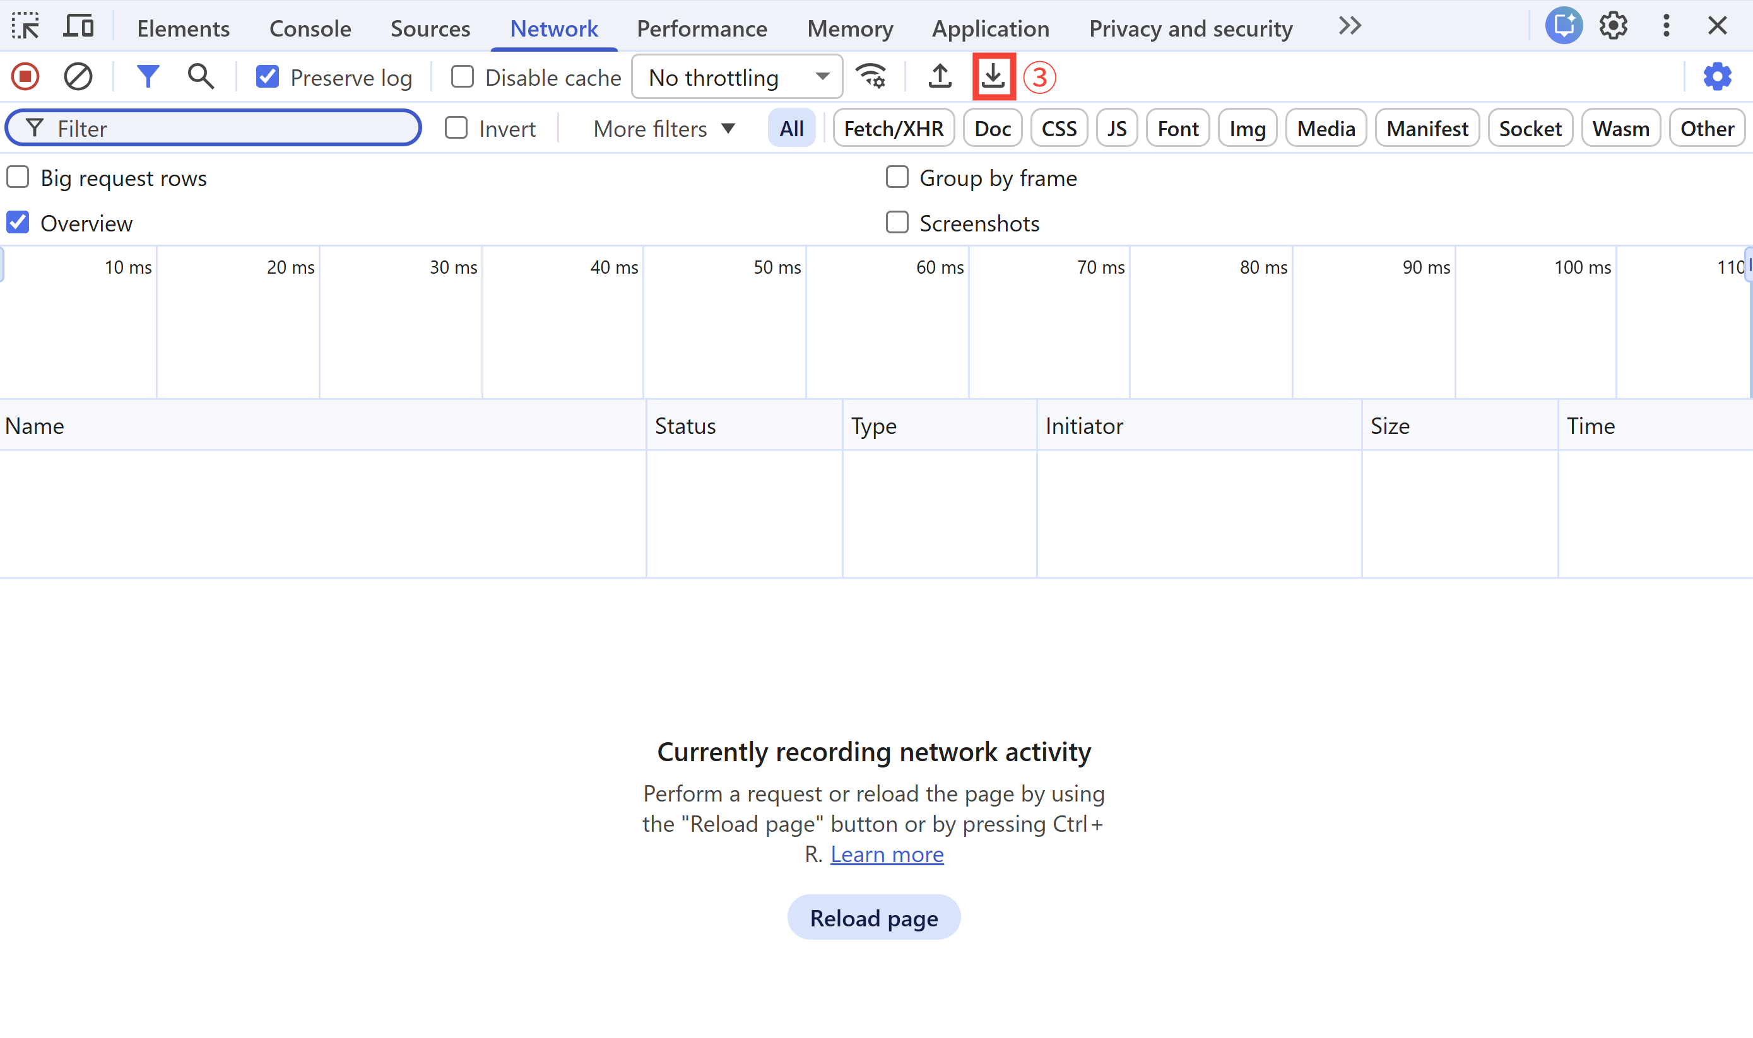Toggle the filter funnel icon
This screenshot has width=1753, height=1038.
tap(148, 77)
